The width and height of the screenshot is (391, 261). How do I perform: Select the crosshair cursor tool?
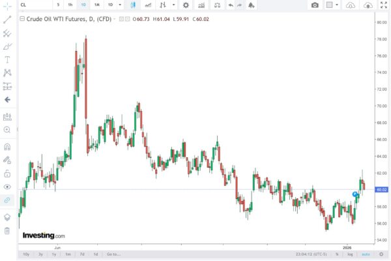point(7,7)
